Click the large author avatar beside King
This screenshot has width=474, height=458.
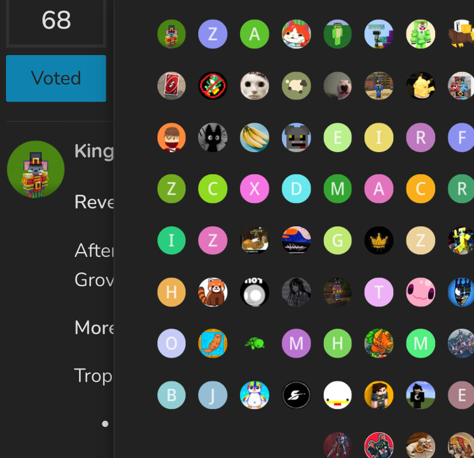[x=36, y=169]
